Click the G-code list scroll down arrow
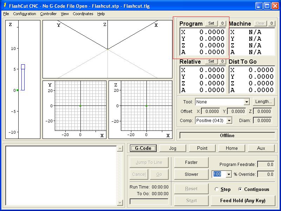The height and width of the screenshot is (211, 281). [x=120, y=203]
